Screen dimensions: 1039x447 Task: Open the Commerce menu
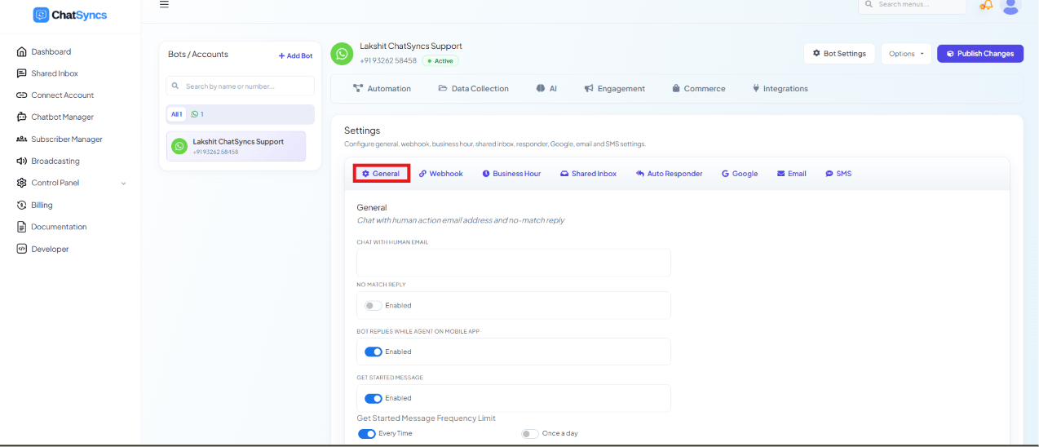(698, 89)
